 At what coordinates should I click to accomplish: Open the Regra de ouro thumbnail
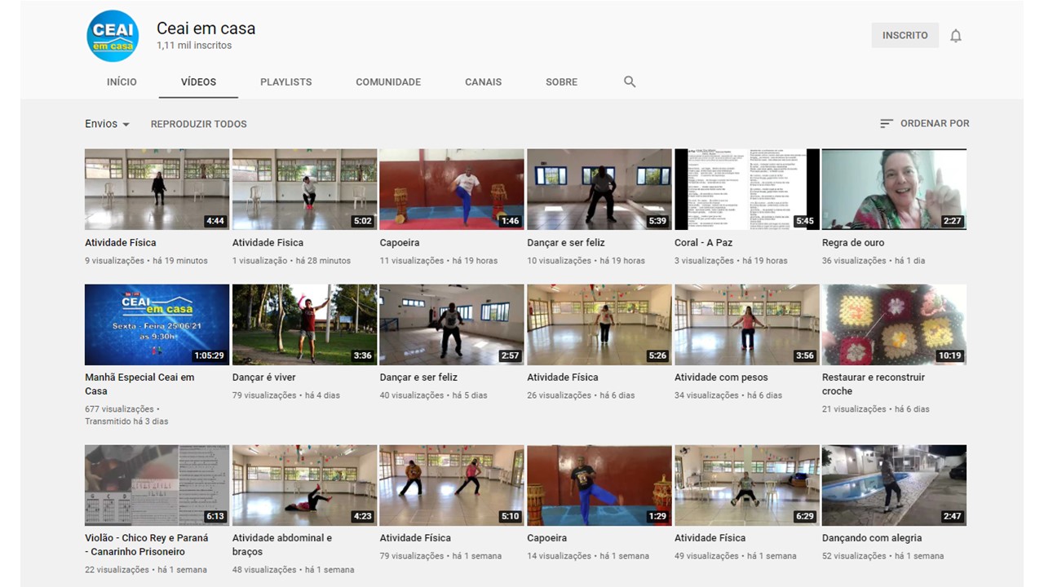click(895, 189)
